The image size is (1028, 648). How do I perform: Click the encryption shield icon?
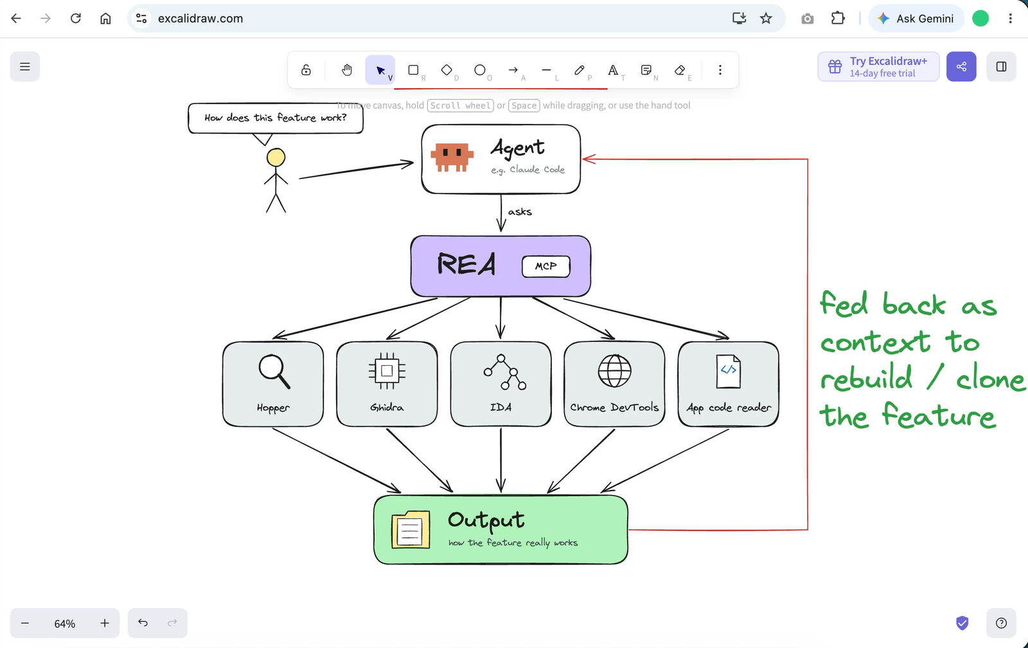point(962,623)
